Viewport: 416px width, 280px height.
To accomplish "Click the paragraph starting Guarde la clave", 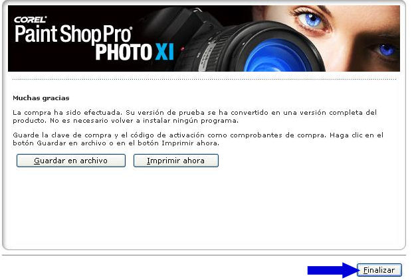I will 198,139.
